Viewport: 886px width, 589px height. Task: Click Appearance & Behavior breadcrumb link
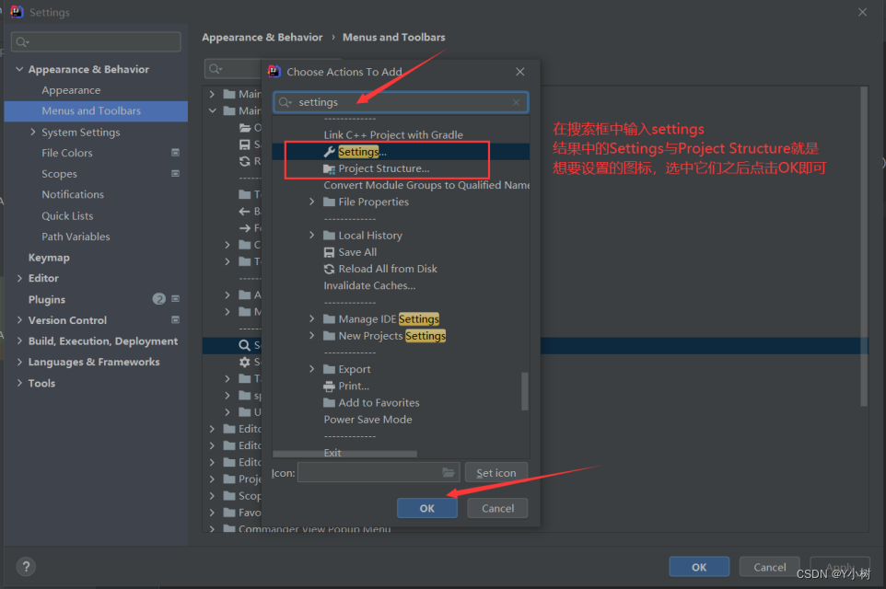coord(262,37)
